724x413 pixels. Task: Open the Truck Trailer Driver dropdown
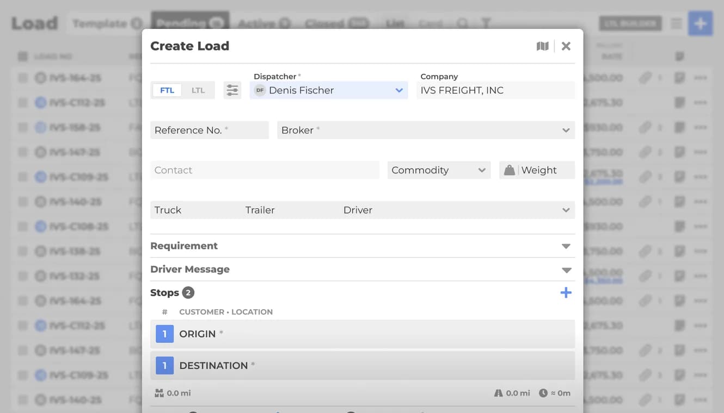pyautogui.click(x=363, y=210)
